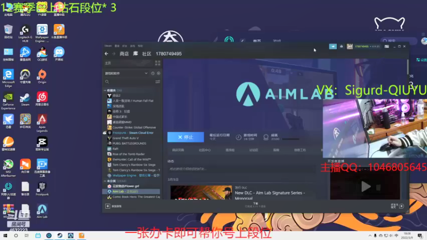Open Apex Legends desktop shortcut
Viewport: 427px width, 240px height.
pyautogui.click(x=42, y=123)
